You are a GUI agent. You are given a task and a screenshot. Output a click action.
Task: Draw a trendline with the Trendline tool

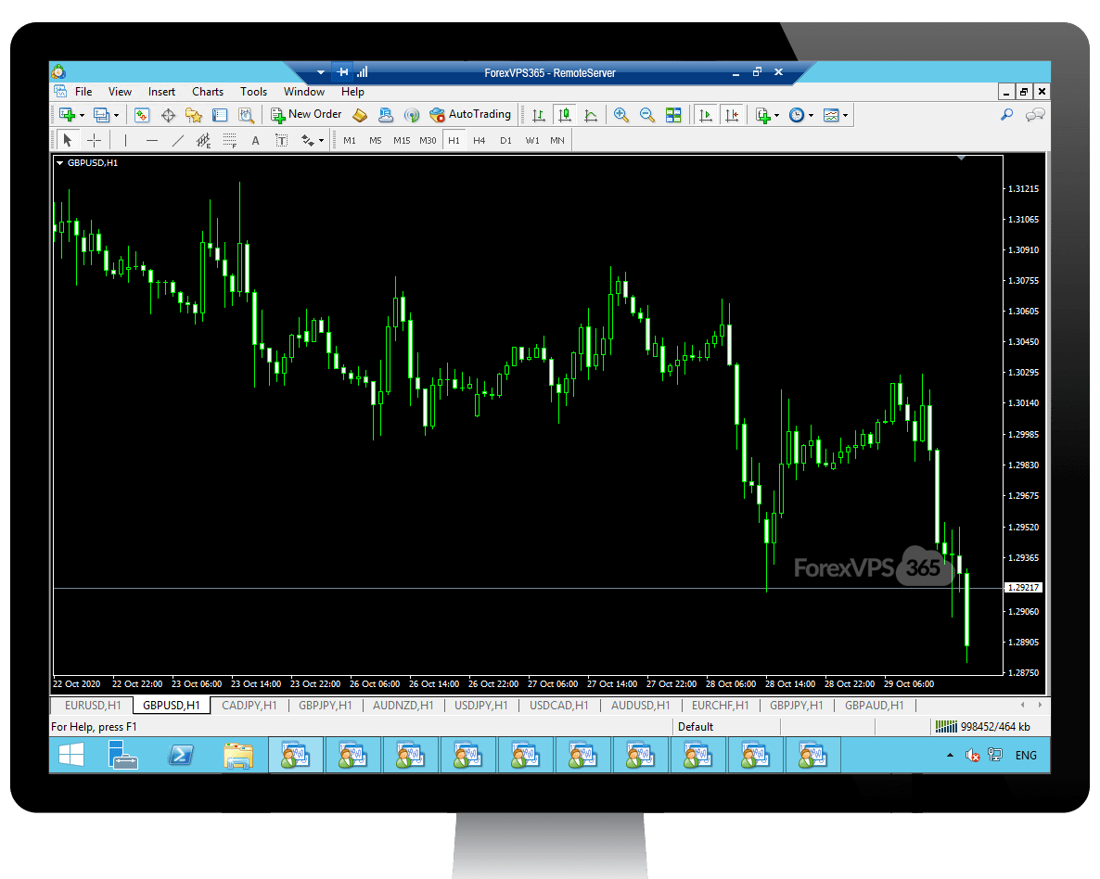tap(178, 140)
